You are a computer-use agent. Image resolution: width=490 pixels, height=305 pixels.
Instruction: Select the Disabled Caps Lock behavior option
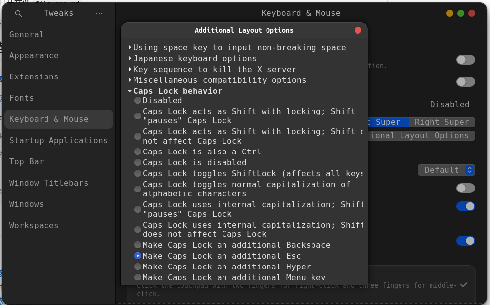137,100
